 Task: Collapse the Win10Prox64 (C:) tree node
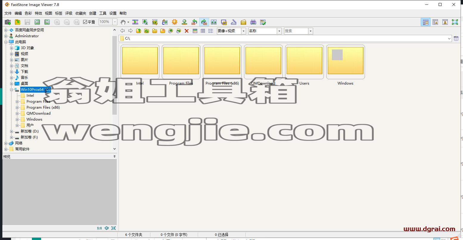coord(11,90)
